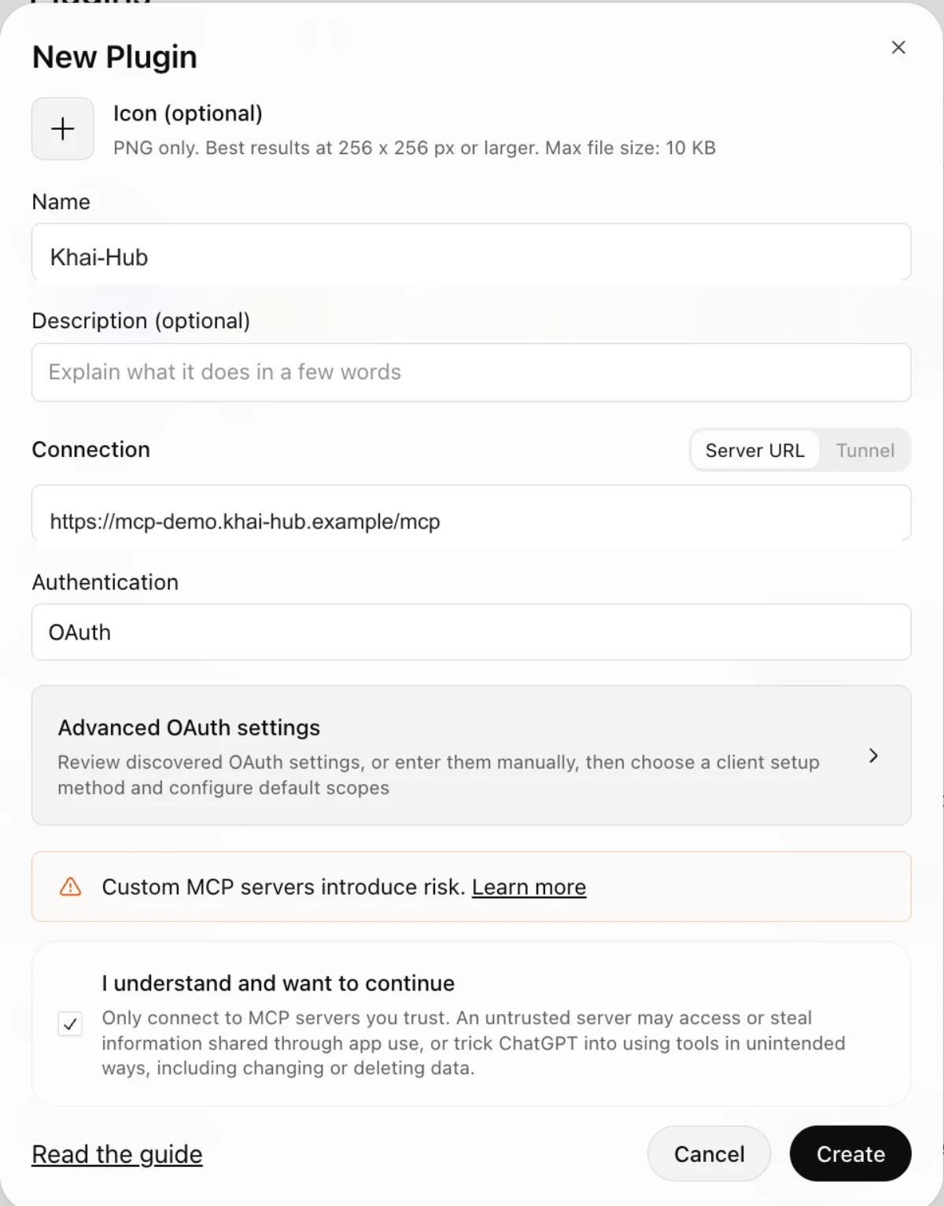The image size is (944, 1206).
Task: Uncheck the I understand checkbox
Action: [71, 1023]
